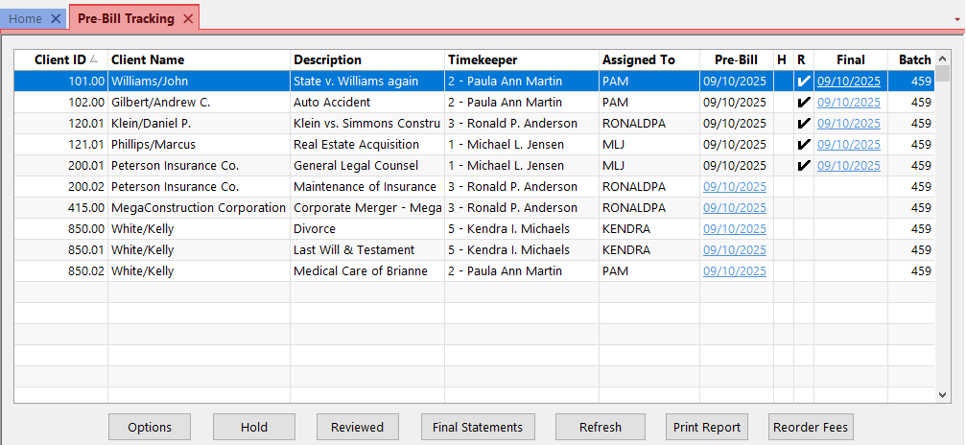Toggle Reviewed checkmark for Williams/John
The image size is (966, 445).
coord(803,82)
